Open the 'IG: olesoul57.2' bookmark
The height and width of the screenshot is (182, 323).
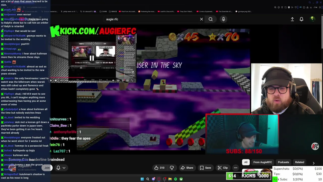tap(88, 11)
